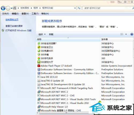Select 360安全卫士 icon
This screenshot has height=115, width=134.
pyautogui.click(x=39, y=47)
